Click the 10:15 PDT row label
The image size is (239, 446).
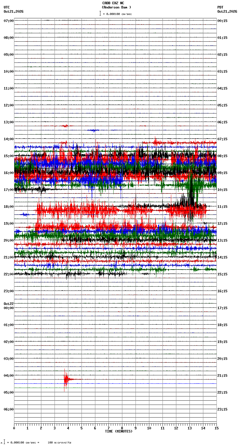222,190
